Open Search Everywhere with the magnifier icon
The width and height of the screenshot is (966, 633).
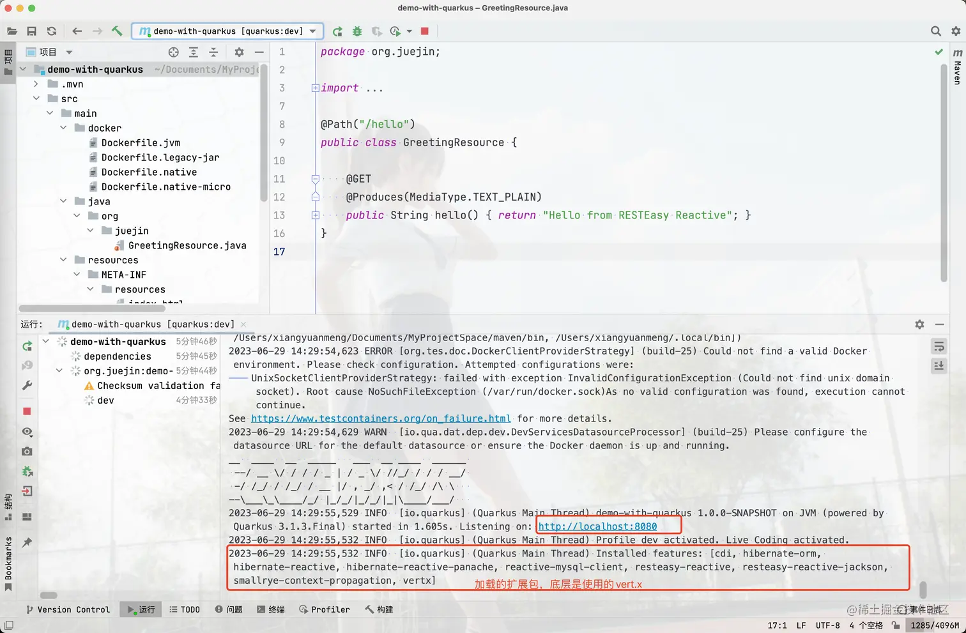(936, 31)
